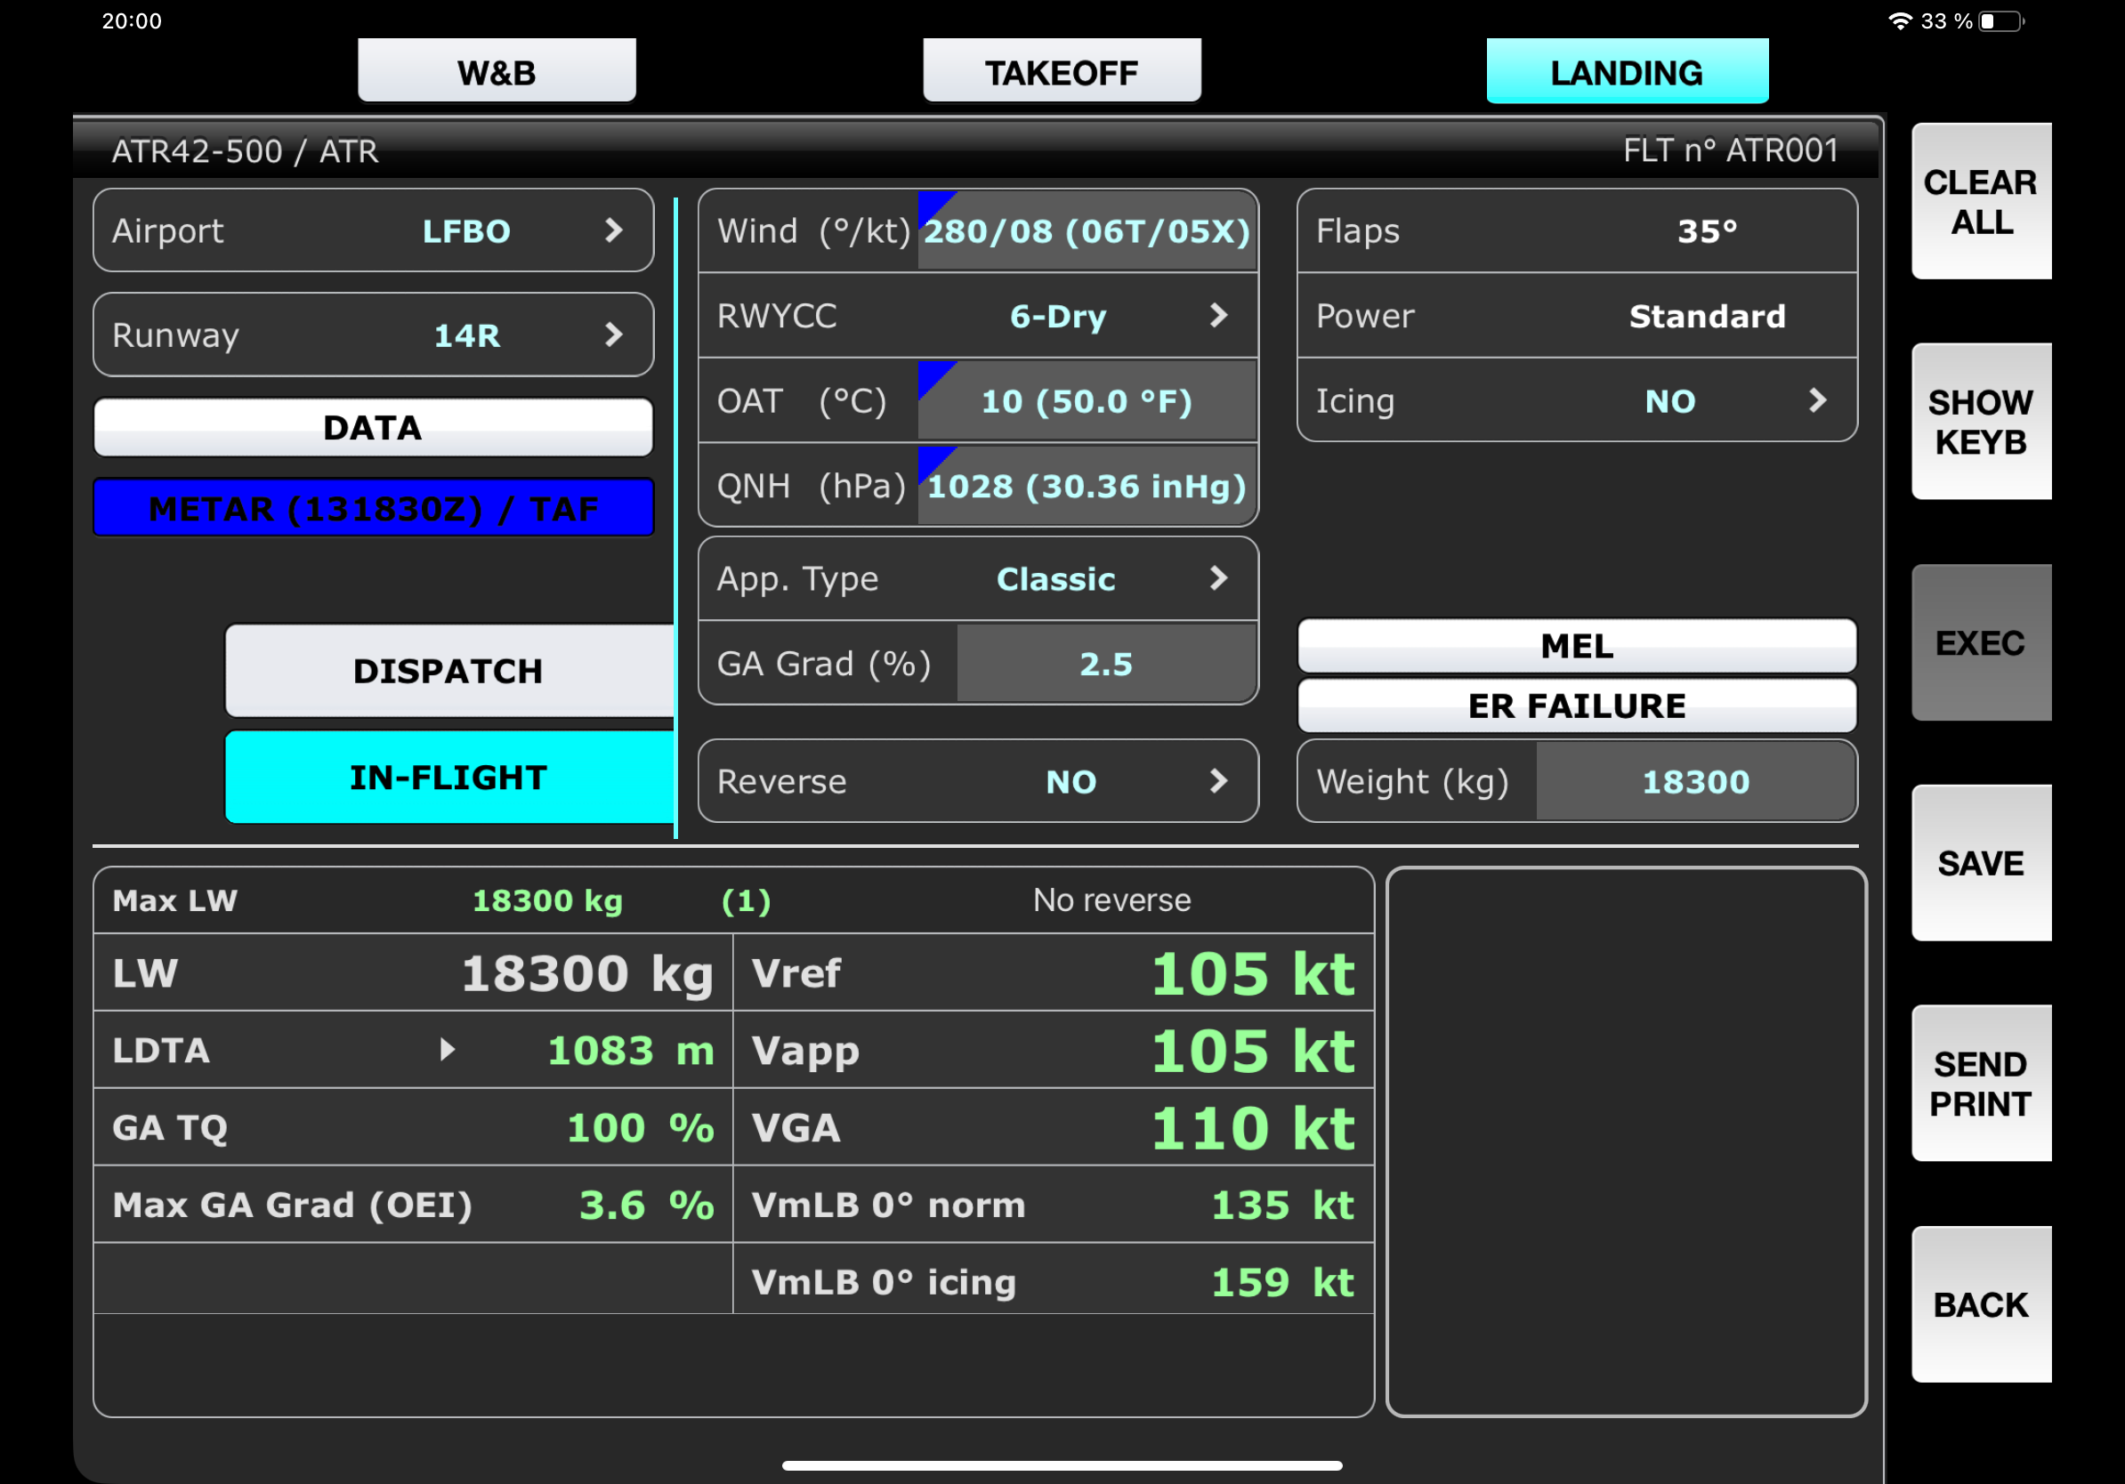
Task: Open the MEL items button
Action: (x=1576, y=646)
